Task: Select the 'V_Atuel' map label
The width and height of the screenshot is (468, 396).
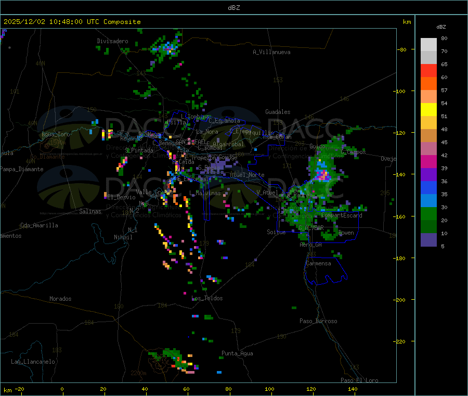Action: pos(267,193)
